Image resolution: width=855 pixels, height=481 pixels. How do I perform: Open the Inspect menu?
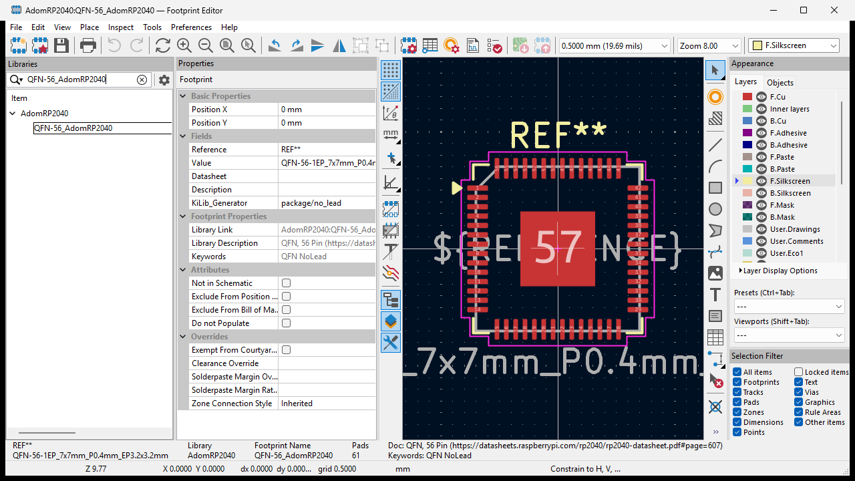click(x=121, y=27)
